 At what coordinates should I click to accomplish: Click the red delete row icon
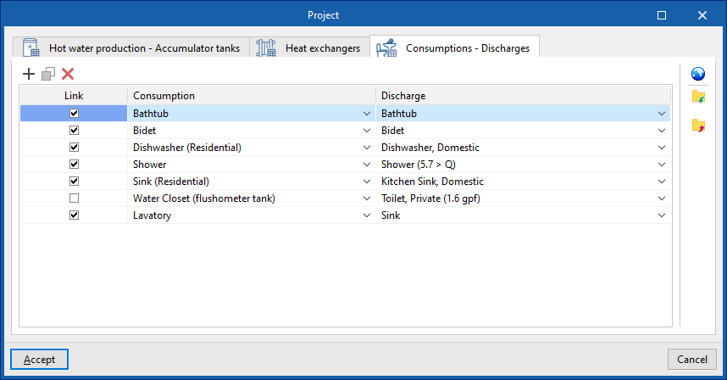point(68,75)
